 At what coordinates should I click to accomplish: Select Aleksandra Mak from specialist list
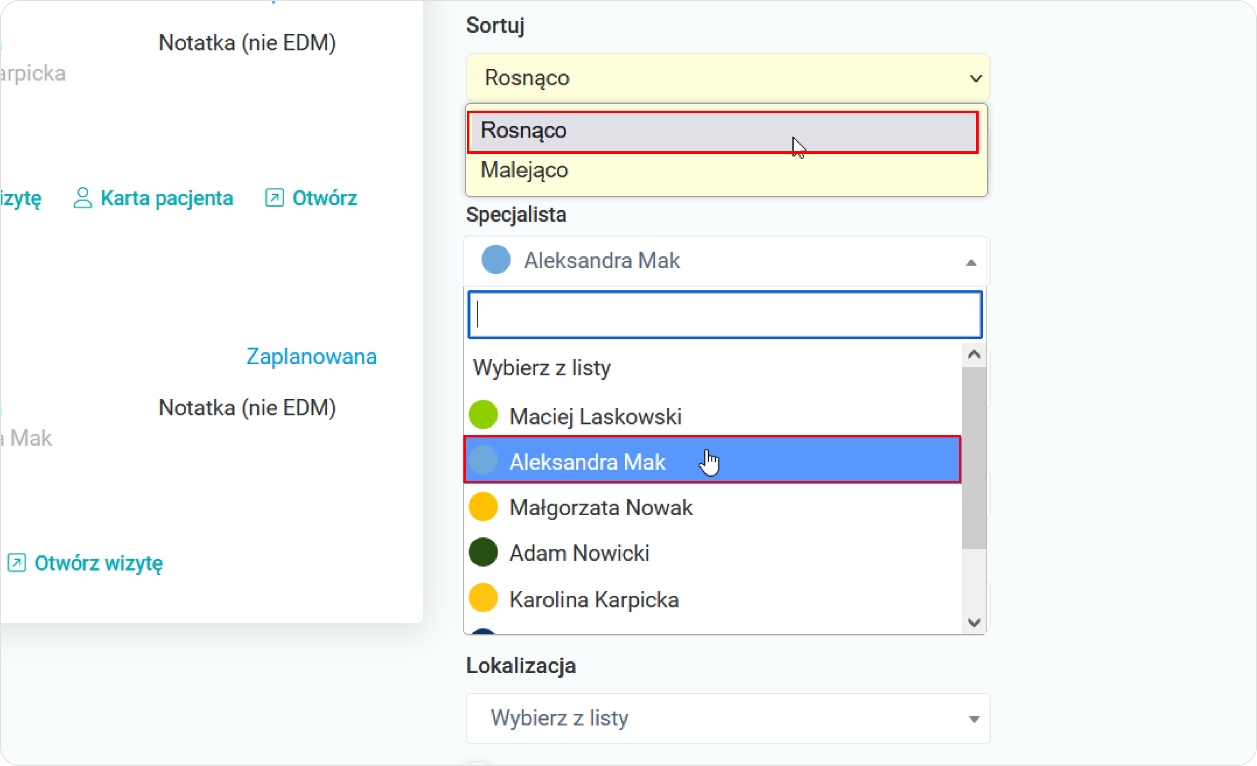pos(712,460)
